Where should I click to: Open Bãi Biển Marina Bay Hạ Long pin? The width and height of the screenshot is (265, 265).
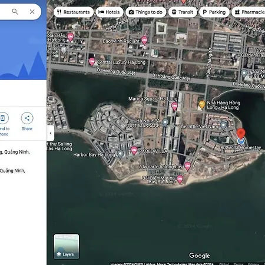click(x=180, y=180)
